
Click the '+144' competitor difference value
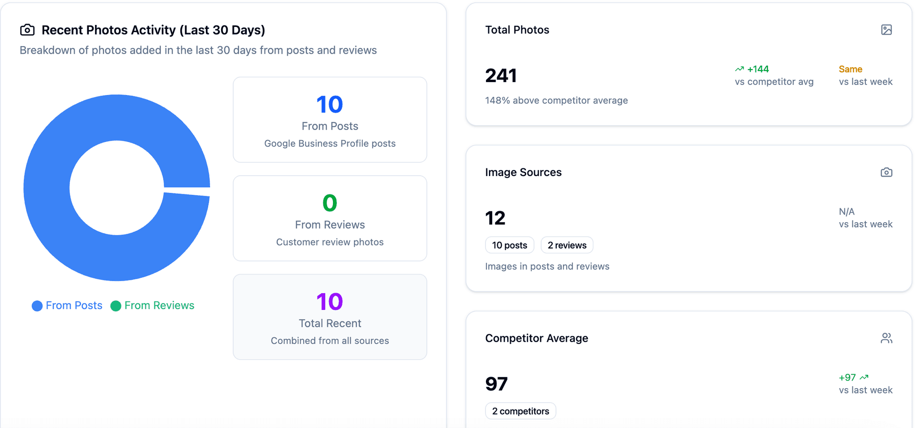coord(758,69)
